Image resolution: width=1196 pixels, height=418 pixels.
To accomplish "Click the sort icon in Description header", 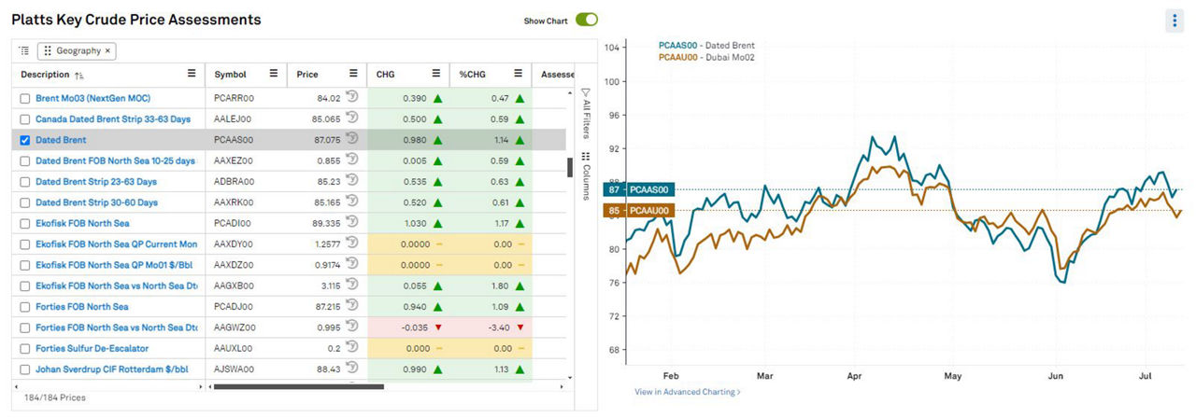I will pos(78,75).
